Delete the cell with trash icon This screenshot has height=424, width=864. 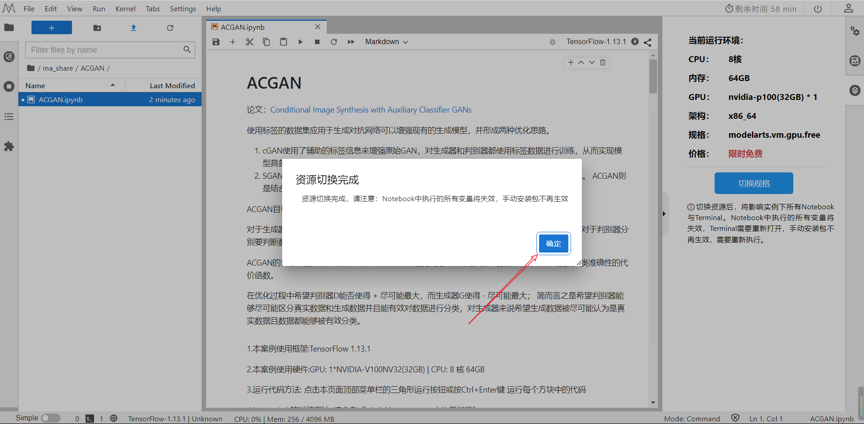(x=603, y=63)
